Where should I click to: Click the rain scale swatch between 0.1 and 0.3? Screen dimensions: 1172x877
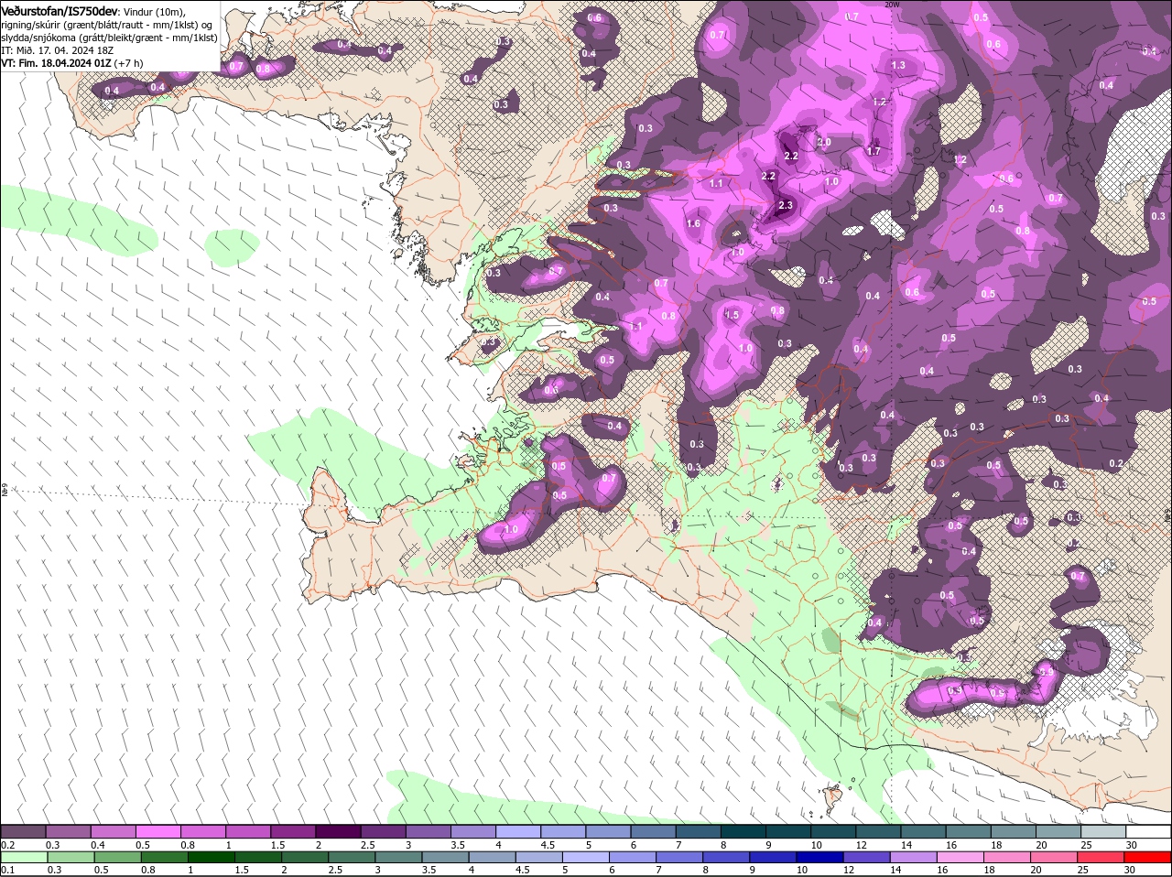point(26,857)
